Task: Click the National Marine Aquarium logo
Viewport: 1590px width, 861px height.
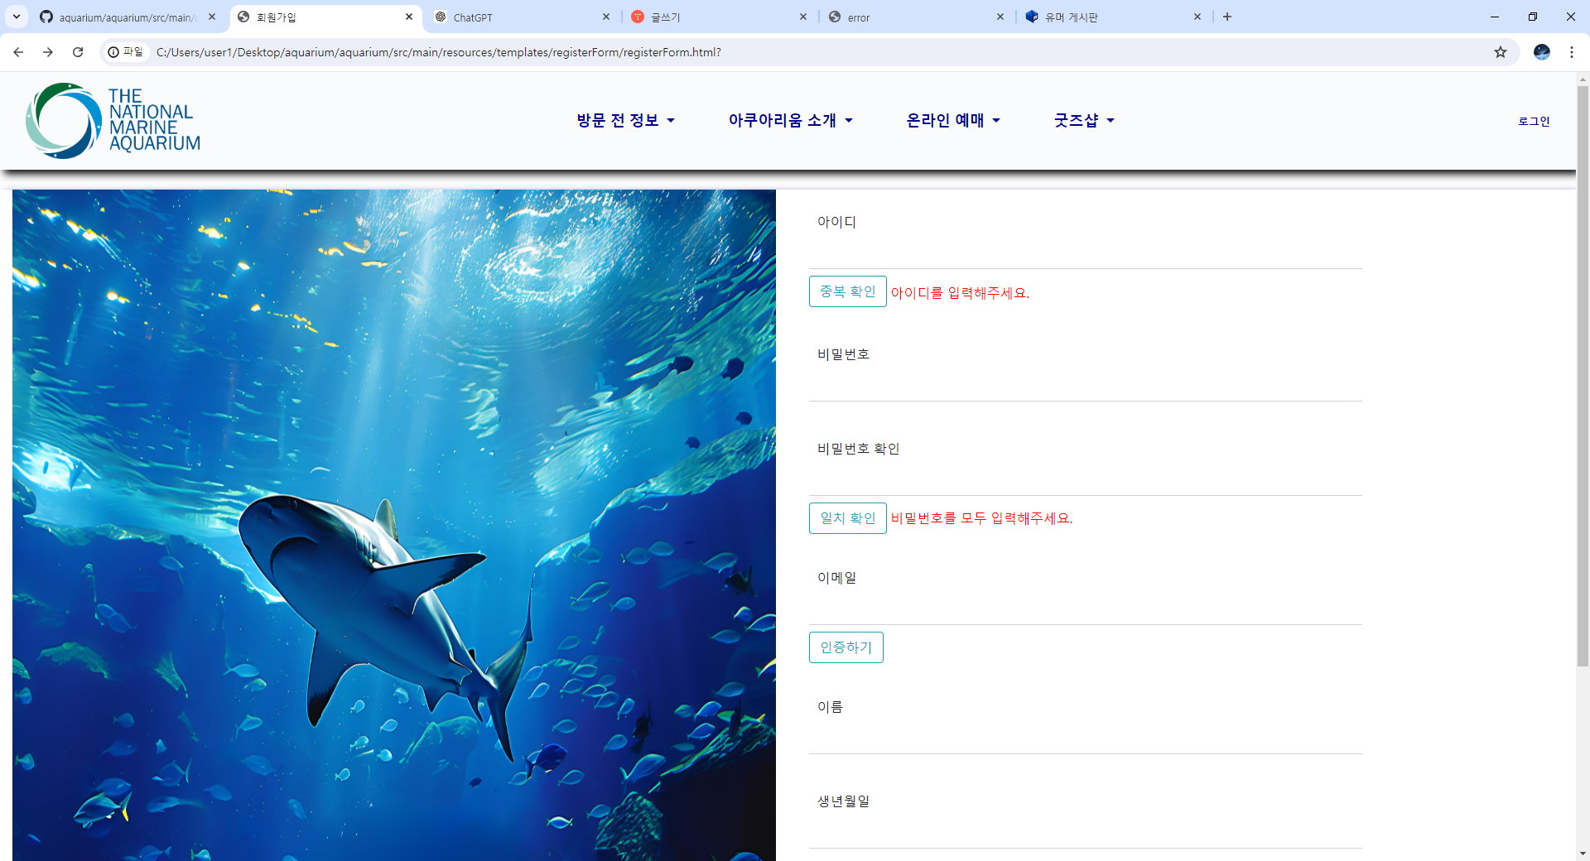Action: coord(113,121)
